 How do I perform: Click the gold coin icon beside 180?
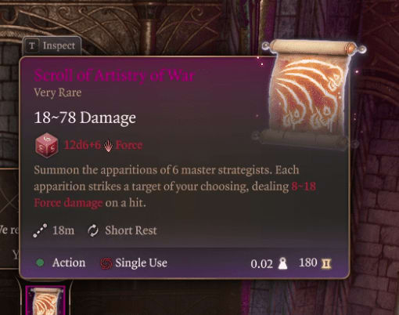326,263
